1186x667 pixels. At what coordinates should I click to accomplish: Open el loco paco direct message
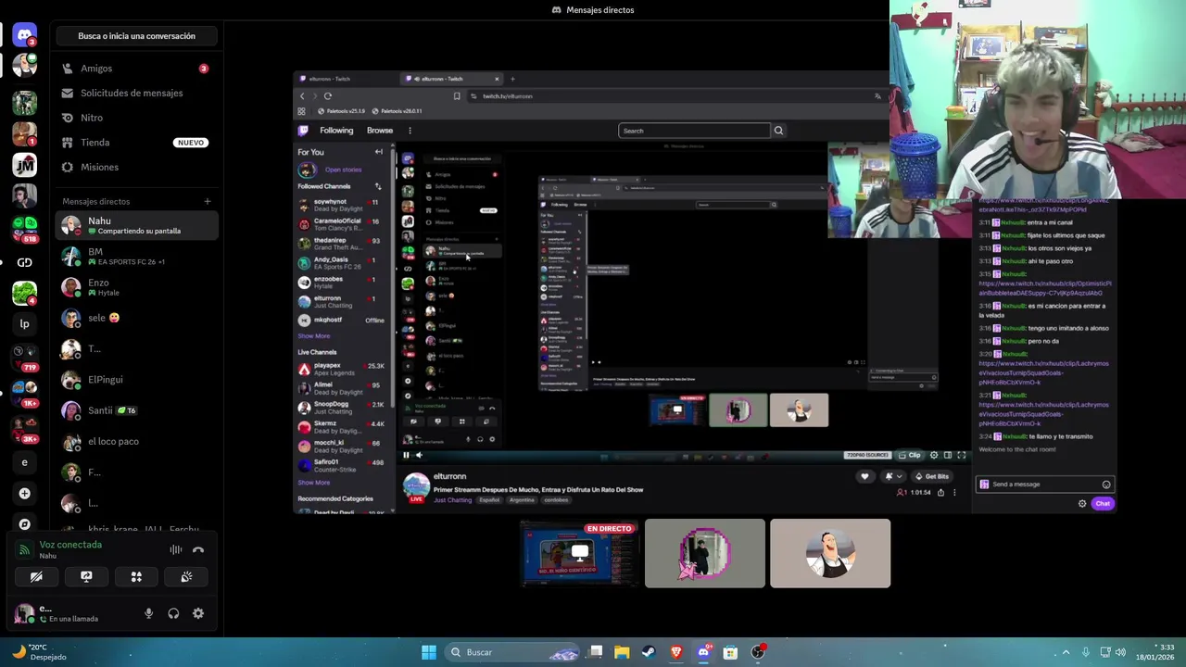[136, 442]
